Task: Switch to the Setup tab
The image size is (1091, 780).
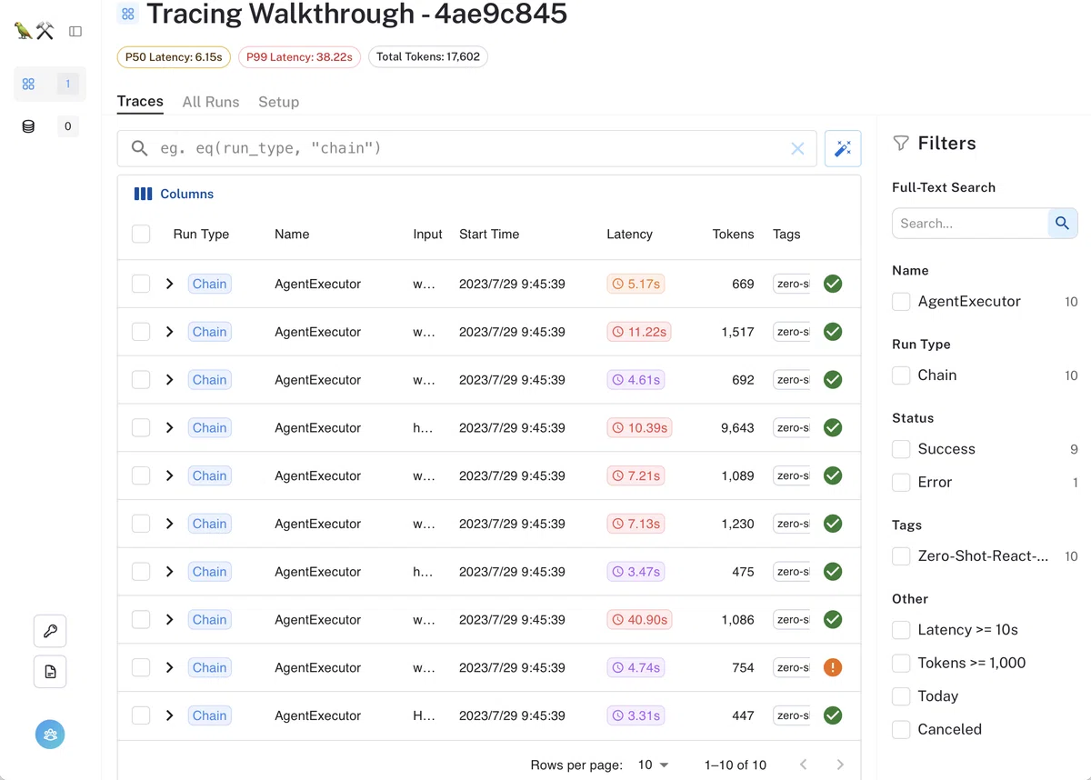Action: click(278, 102)
